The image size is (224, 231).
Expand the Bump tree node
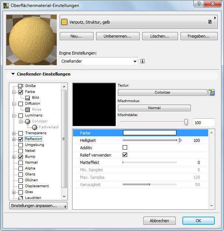pyautogui.click(x=14, y=157)
